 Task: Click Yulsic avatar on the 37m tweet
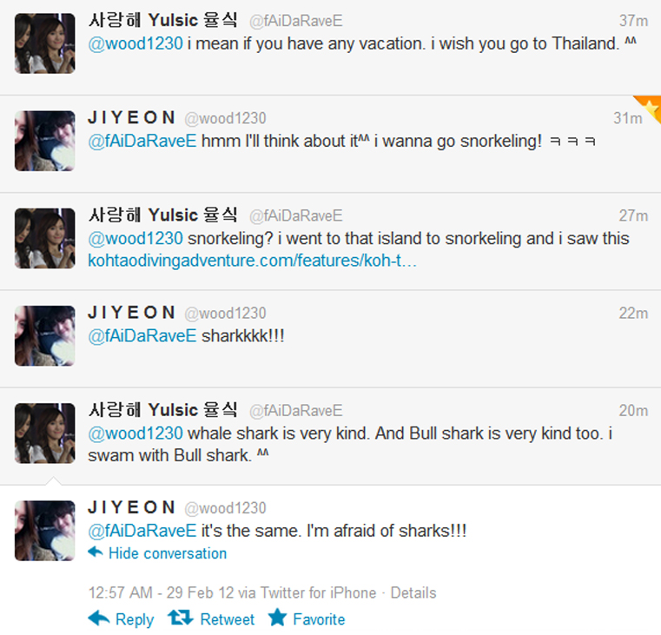point(45,43)
